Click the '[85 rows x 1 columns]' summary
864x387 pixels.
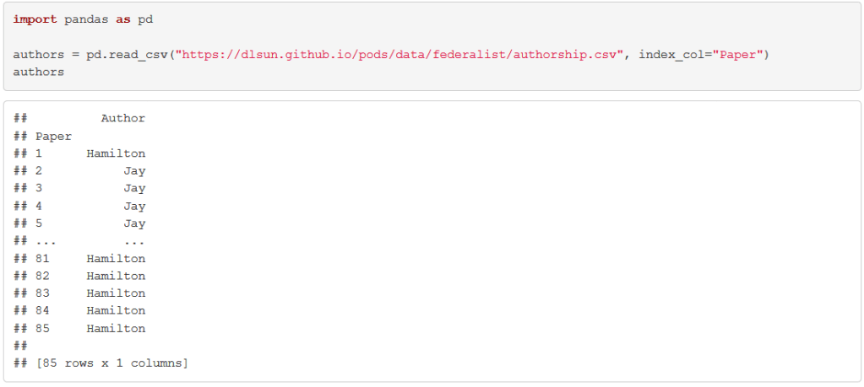coord(111,363)
